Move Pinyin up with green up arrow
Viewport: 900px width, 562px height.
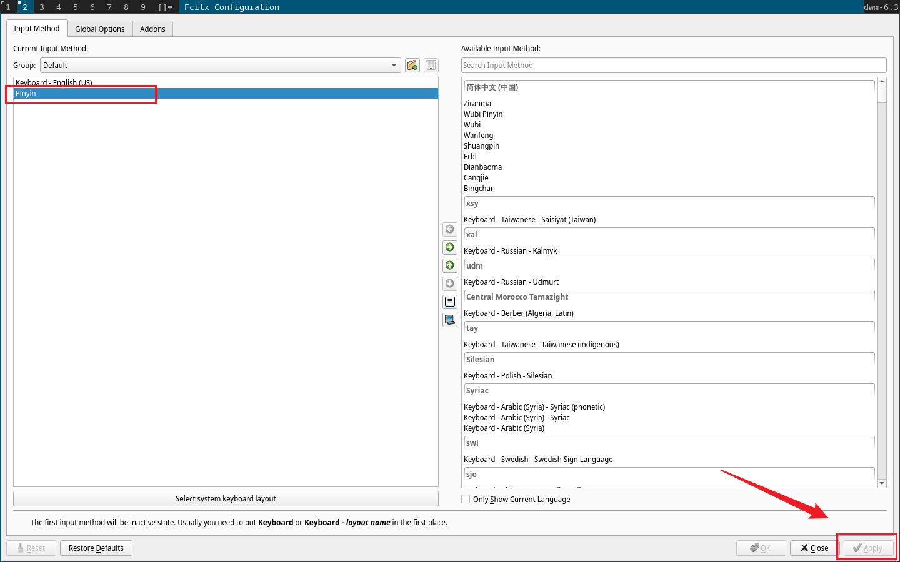click(x=450, y=265)
